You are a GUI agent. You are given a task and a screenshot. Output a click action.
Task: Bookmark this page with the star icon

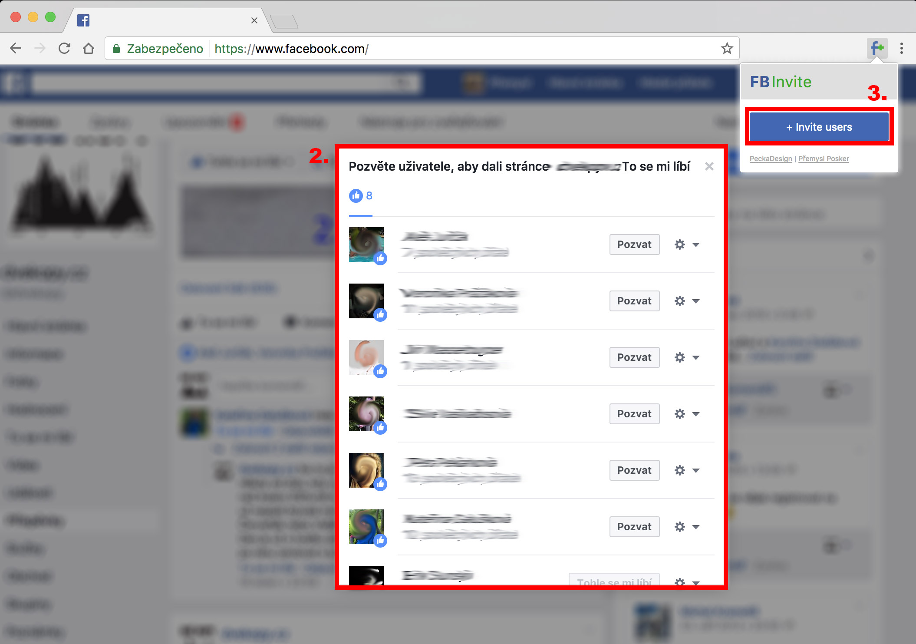[727, 48]
